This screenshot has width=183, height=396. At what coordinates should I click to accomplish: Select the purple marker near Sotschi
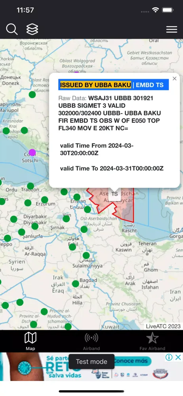tap(32, 152)
